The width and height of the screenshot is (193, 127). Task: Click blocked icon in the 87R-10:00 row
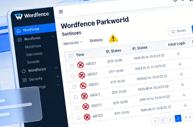(80, 65)
